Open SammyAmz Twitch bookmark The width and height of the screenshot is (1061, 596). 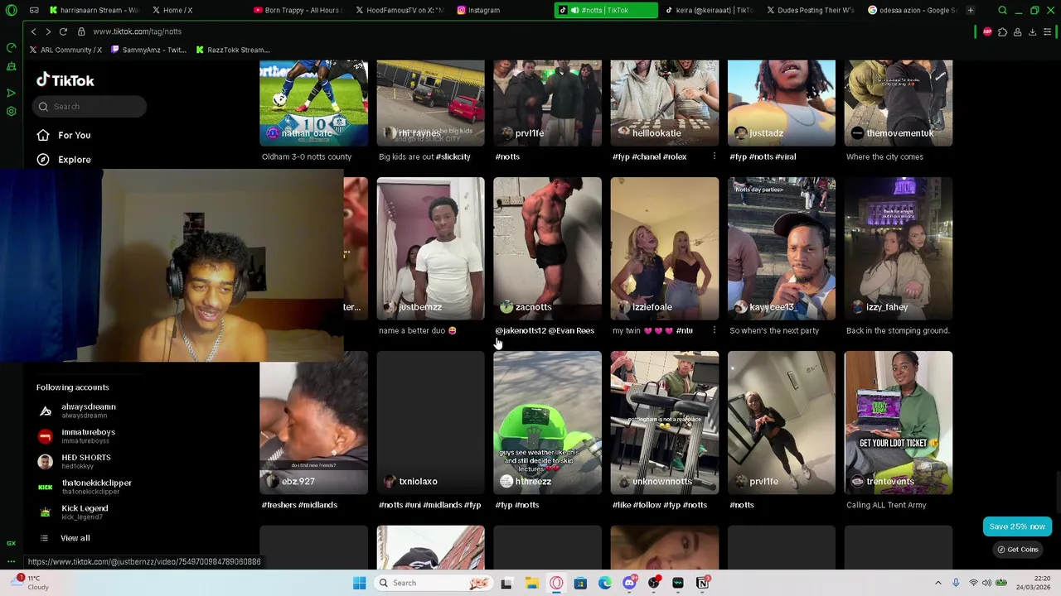(x=149, y=50)
